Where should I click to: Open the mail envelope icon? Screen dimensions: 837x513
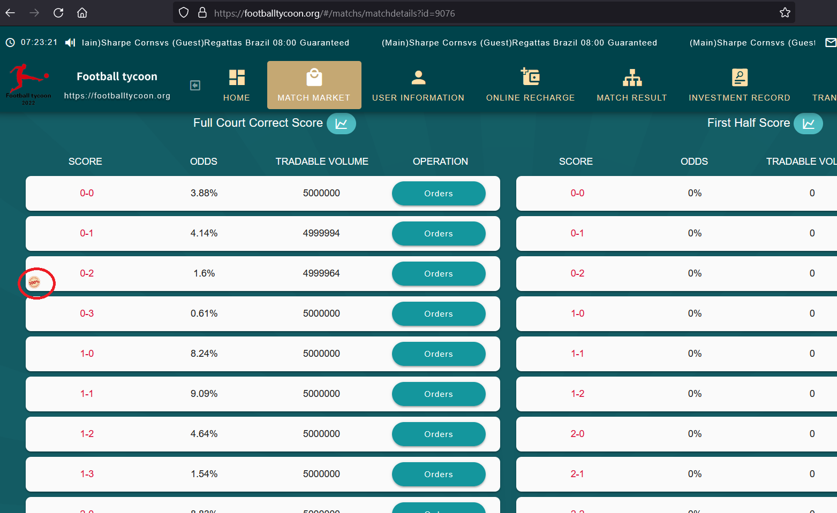(x=831, y=42)
